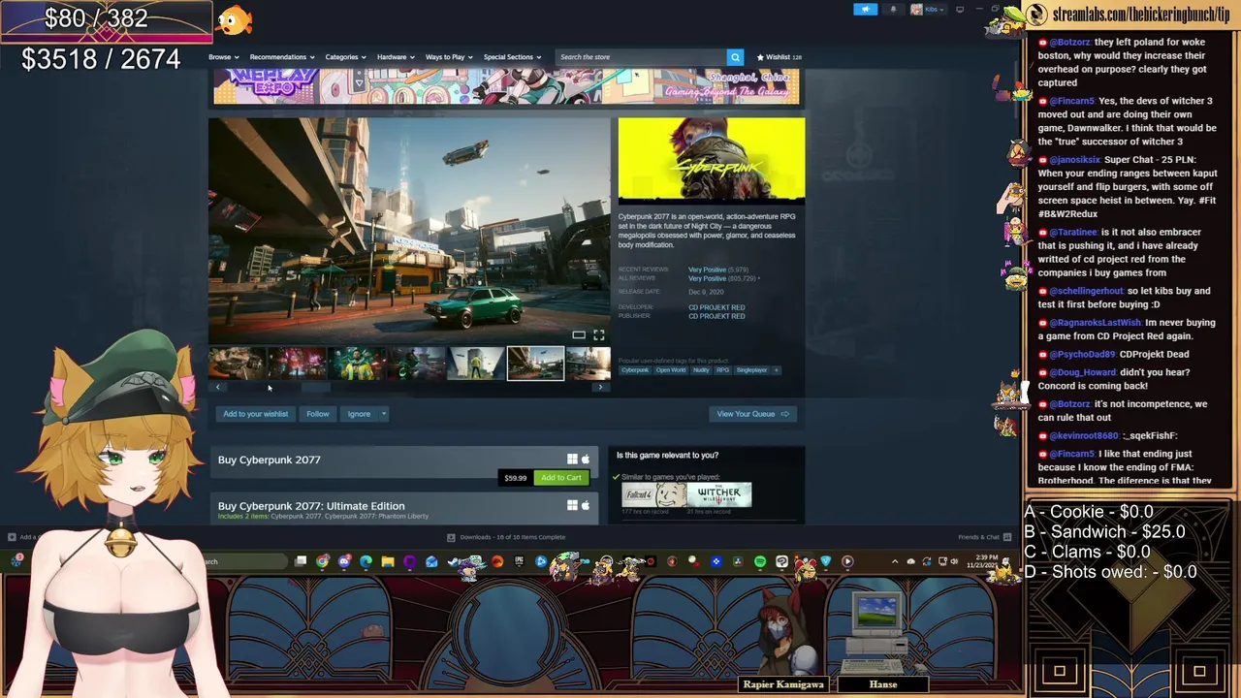Click Windows platform icon on Ultimate Edition row

coord(572,505)
